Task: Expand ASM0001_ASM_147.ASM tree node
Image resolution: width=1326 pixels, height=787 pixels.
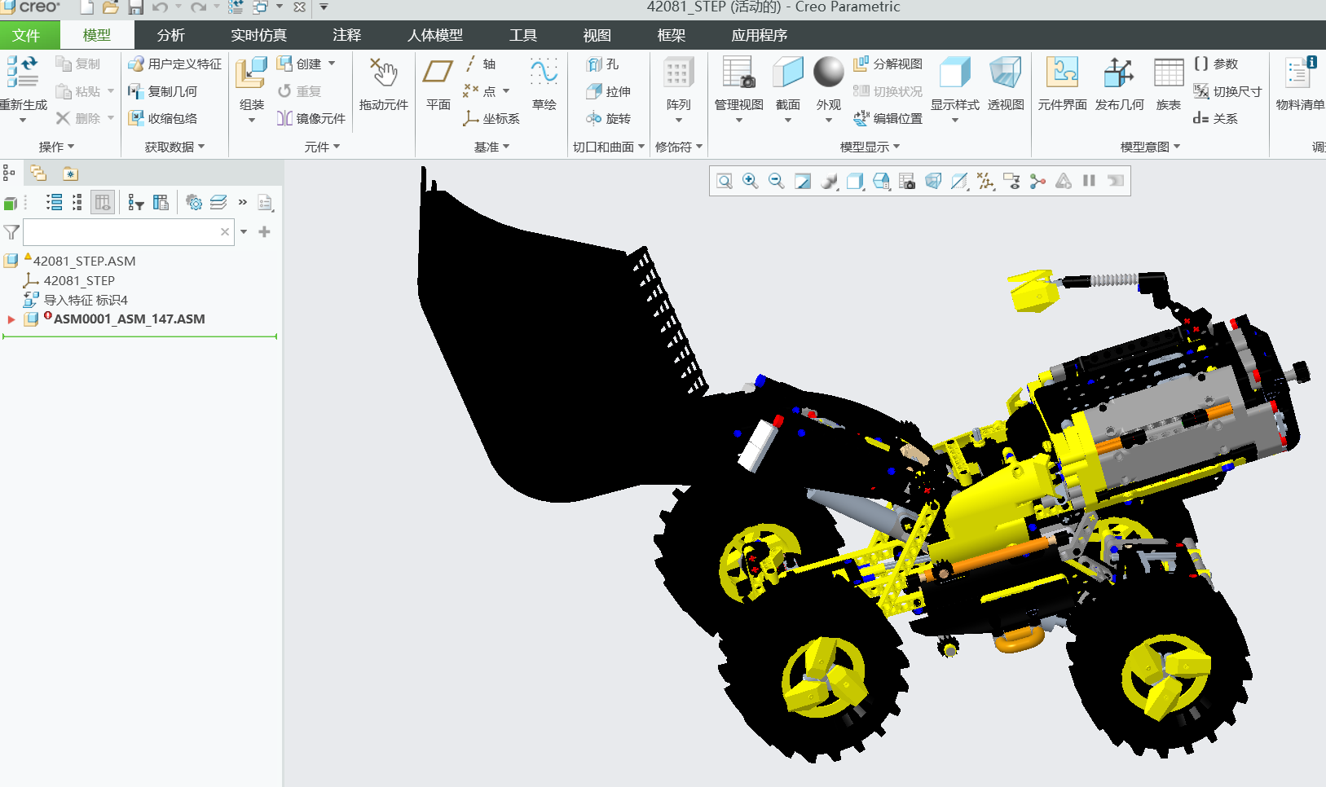Action: point(11,319)
